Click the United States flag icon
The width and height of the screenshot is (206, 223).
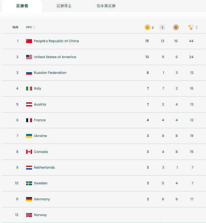coord(29,57)
